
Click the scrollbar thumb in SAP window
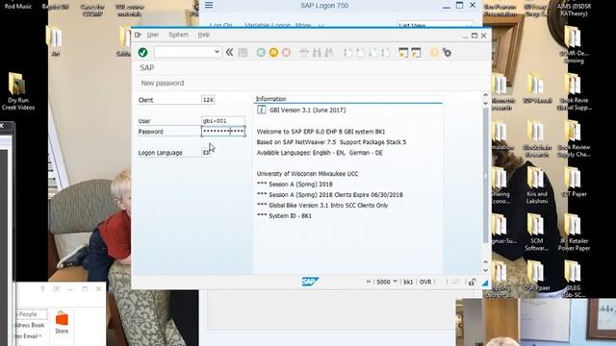(485, 175)
